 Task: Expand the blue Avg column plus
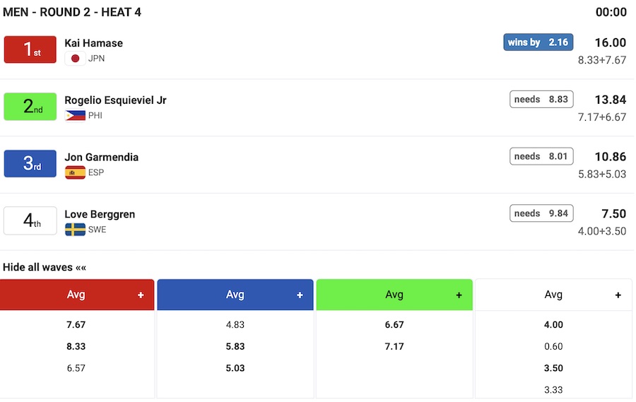pos(300,295)
